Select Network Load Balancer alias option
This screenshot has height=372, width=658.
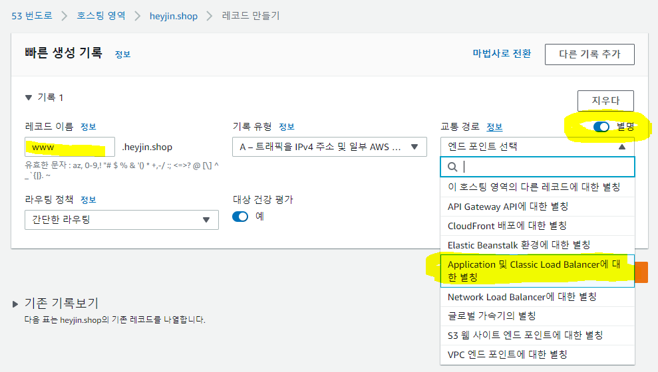click(x=522, y=297)
